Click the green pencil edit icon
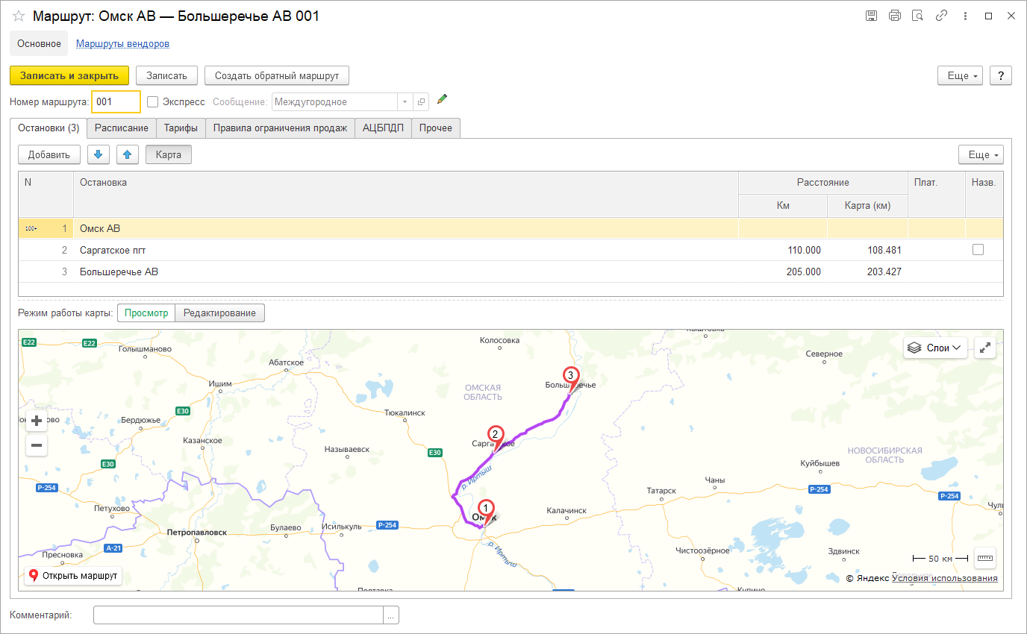This screenshot has height=634, width=1027. [442, 100]
